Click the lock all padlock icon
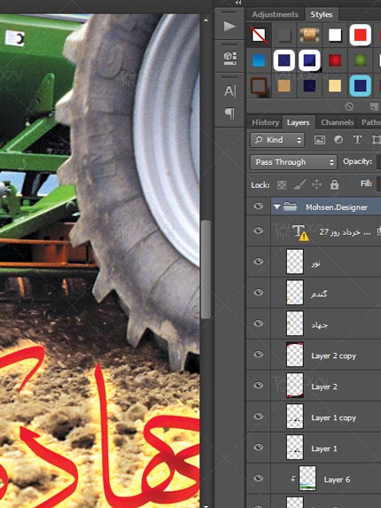The width and height of the screenshot is (381, 508). click(334, 184)
